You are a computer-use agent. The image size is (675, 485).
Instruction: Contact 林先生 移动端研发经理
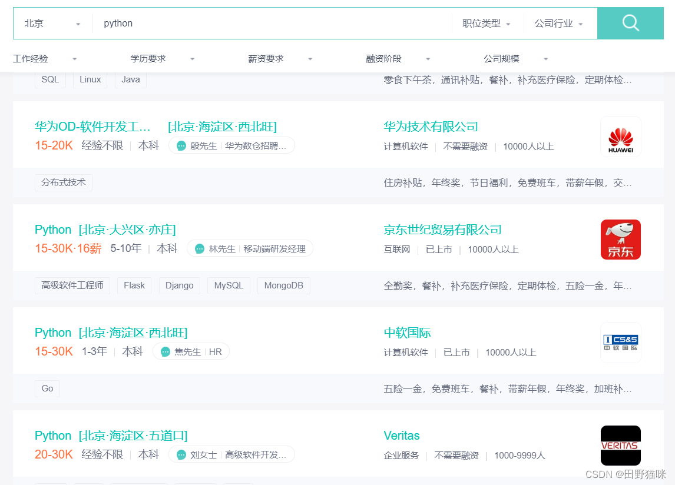point(250,248)
